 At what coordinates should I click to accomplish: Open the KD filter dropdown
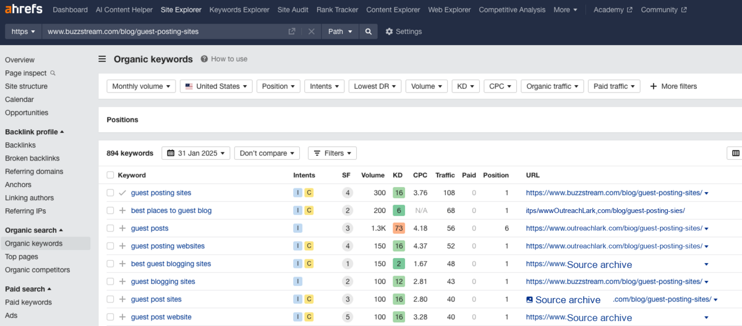465,86
